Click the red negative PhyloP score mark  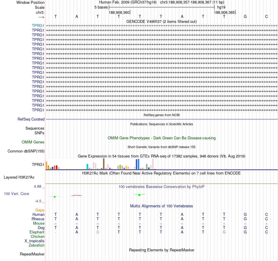click(76, 195)
